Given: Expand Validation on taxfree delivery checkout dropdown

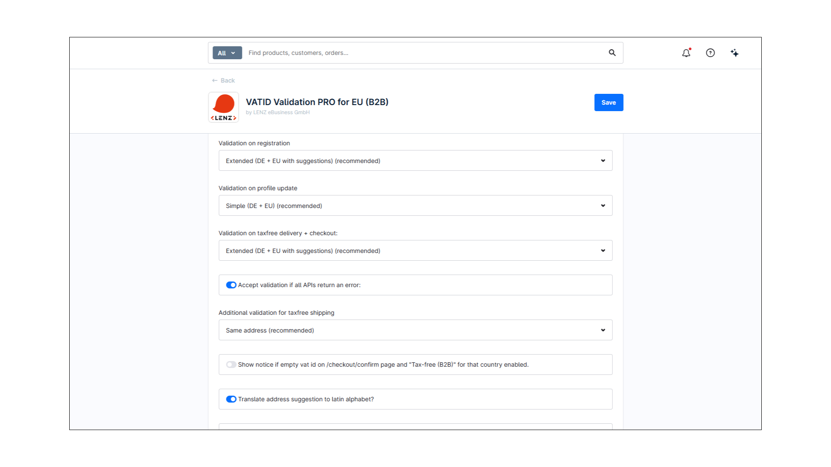Looking at the screenshot, I should point(415,250).
